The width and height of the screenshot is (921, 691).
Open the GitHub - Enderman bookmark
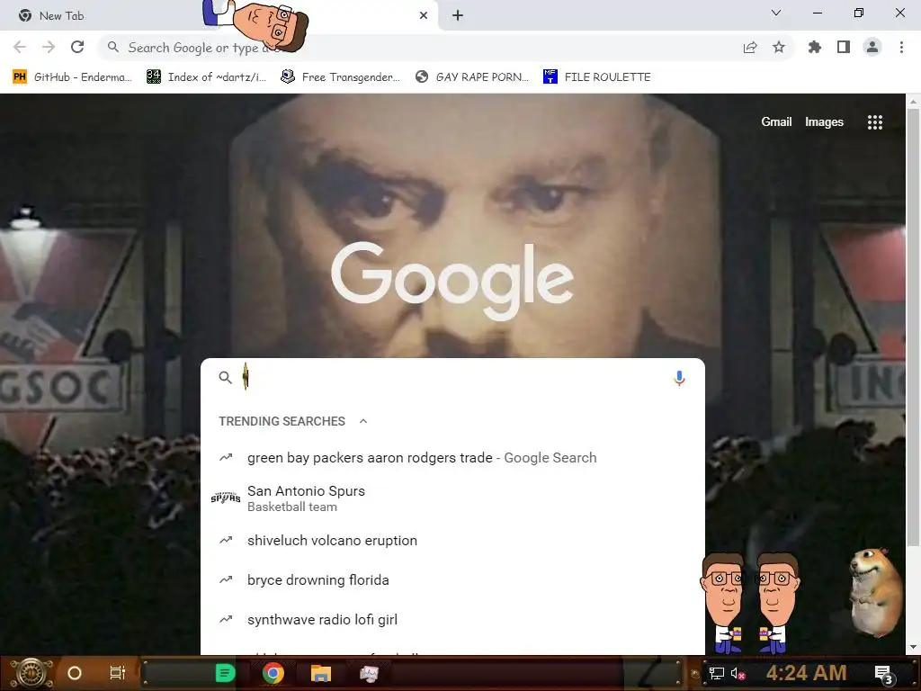point(72,77)
